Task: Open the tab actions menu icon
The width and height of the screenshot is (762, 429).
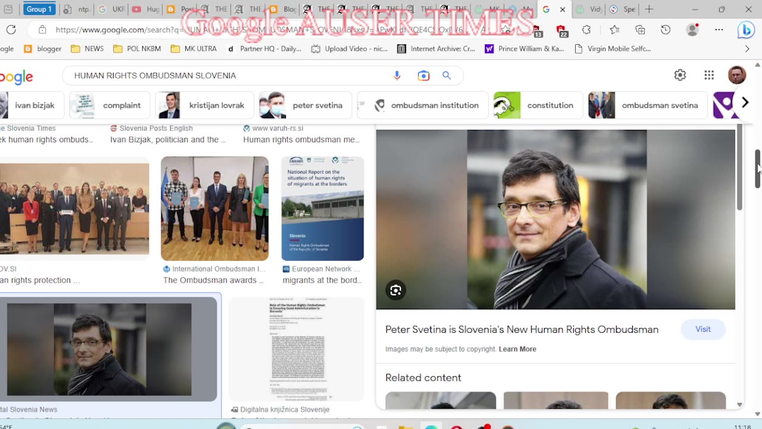Action: coord(8,10)
